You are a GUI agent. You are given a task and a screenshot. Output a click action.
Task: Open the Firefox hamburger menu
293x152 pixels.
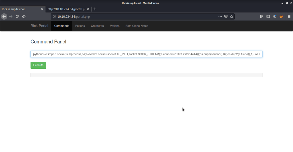coord(289,17)
